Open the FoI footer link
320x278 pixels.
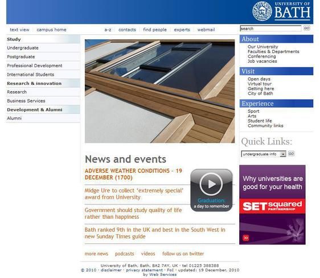coord(170,270)
